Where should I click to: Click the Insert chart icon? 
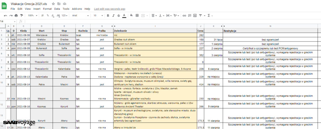click(x=195, y=15)
